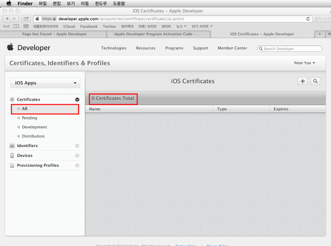This screenshot has width=331, height=246.
Task: Open the Apple menu
Action: [x=9, y=3]
